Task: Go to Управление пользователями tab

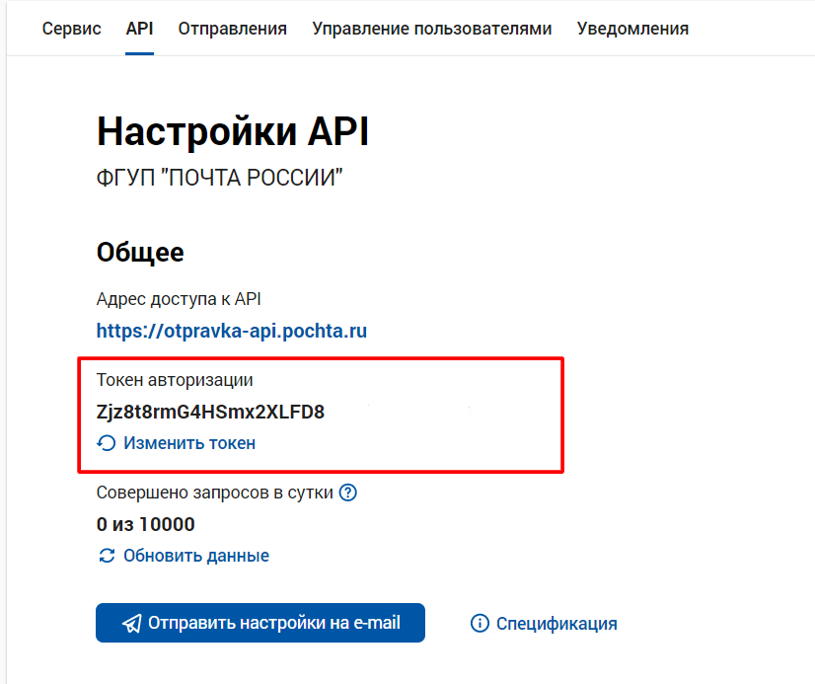Action: pos(431,29)
